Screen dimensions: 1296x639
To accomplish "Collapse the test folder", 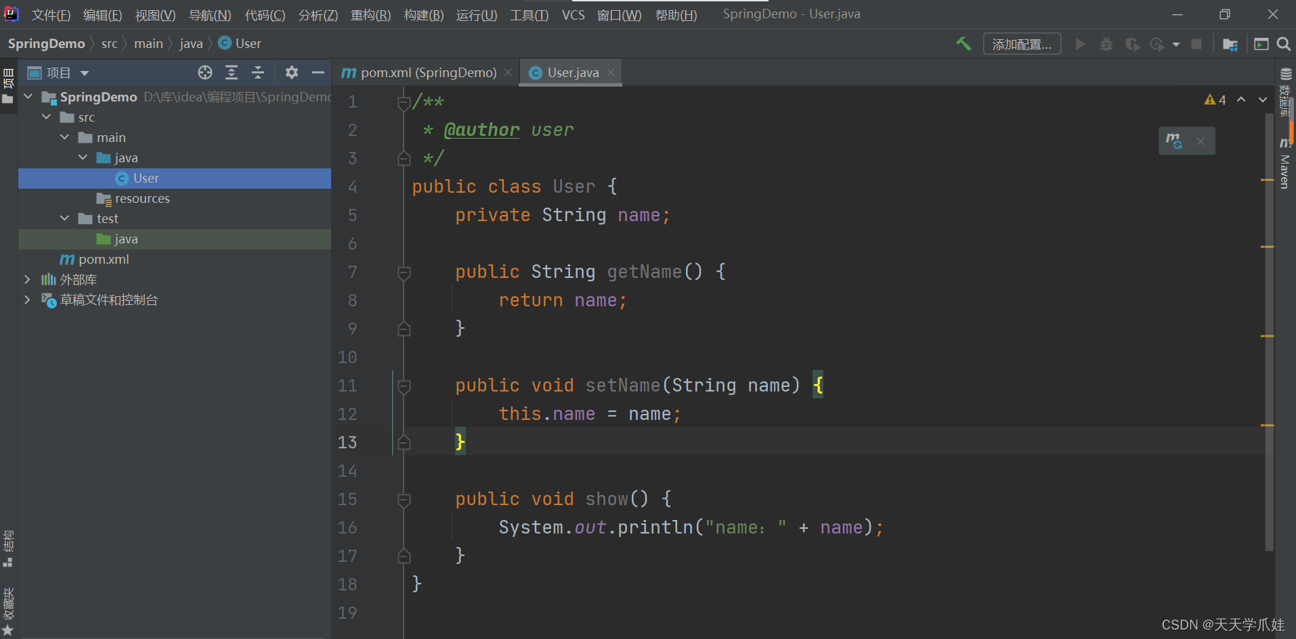I will 65,218.
